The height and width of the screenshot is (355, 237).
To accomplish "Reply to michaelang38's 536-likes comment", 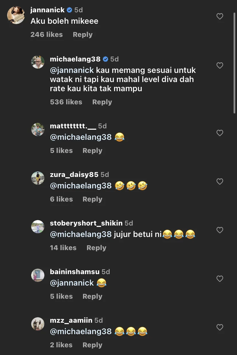I will pos(102,102).
